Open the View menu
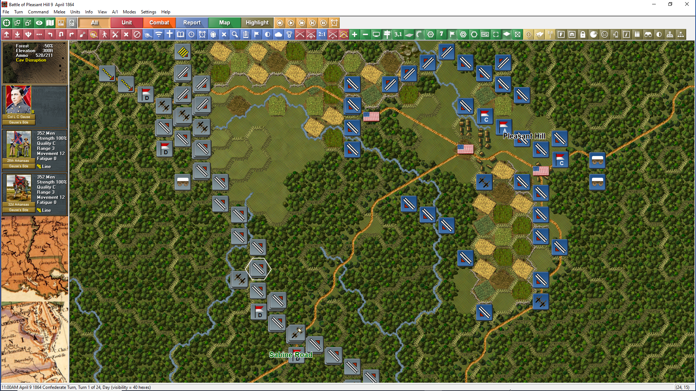696x391 pixels. tap(102, 12)
